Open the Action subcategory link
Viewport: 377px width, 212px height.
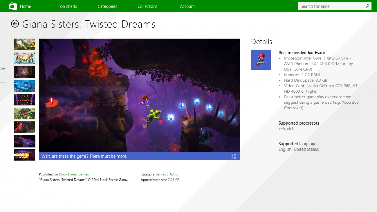coord(174,174)
